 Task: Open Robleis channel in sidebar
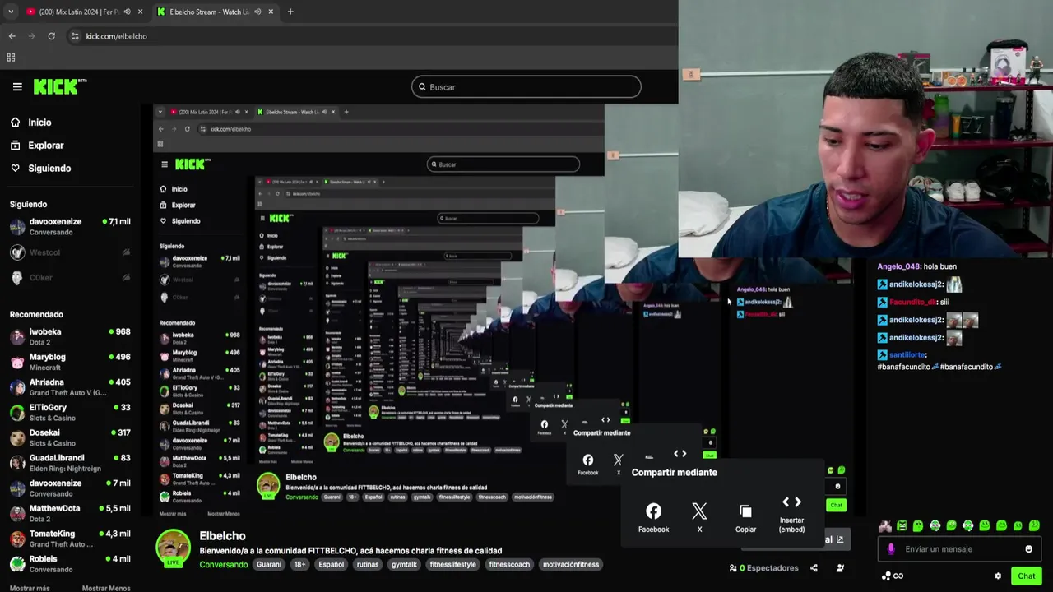pos(70,564)
